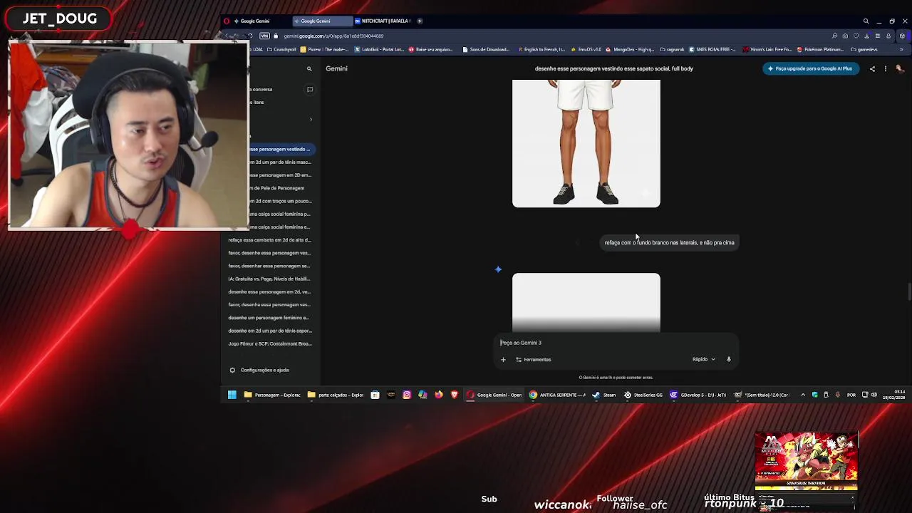Image resolution: width=912 pixels, height=513 pixels.
Task: Share the conversation using share icon
Action: point(872,69)
